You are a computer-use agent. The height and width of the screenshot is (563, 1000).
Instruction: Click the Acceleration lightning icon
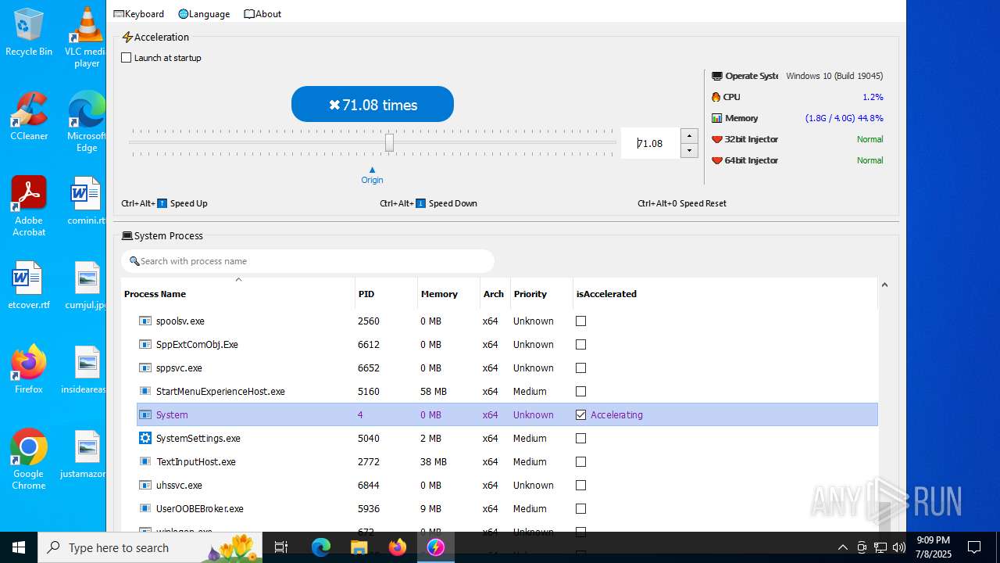pyautogui.click(x=127, y=37)
